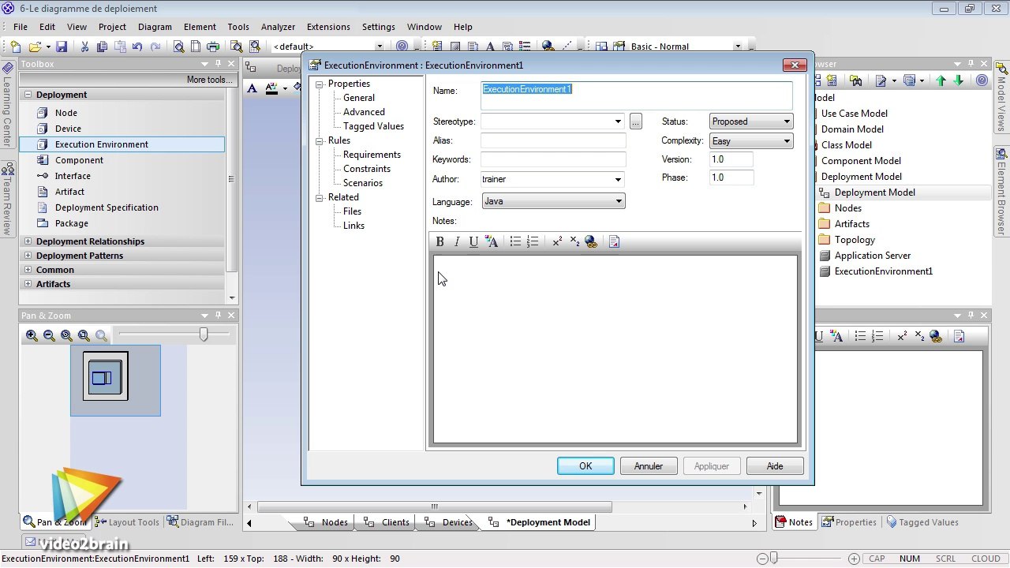Click green down arrow in Project Browser
This screenshot has width=1010, height=568.
click(x=958, y=80)
